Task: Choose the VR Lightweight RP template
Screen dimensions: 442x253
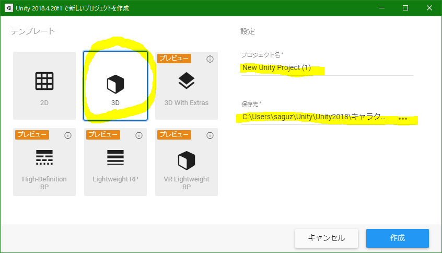Action: click(x=187, y=162)
